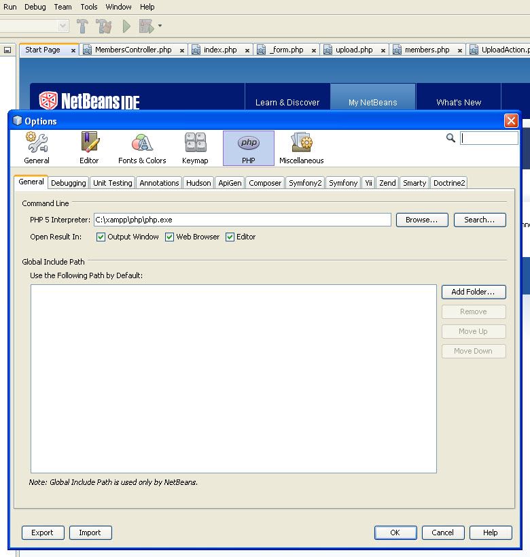Open the Tools menu
The height and width of the screenshot is (557, 530).
point(89,7)
